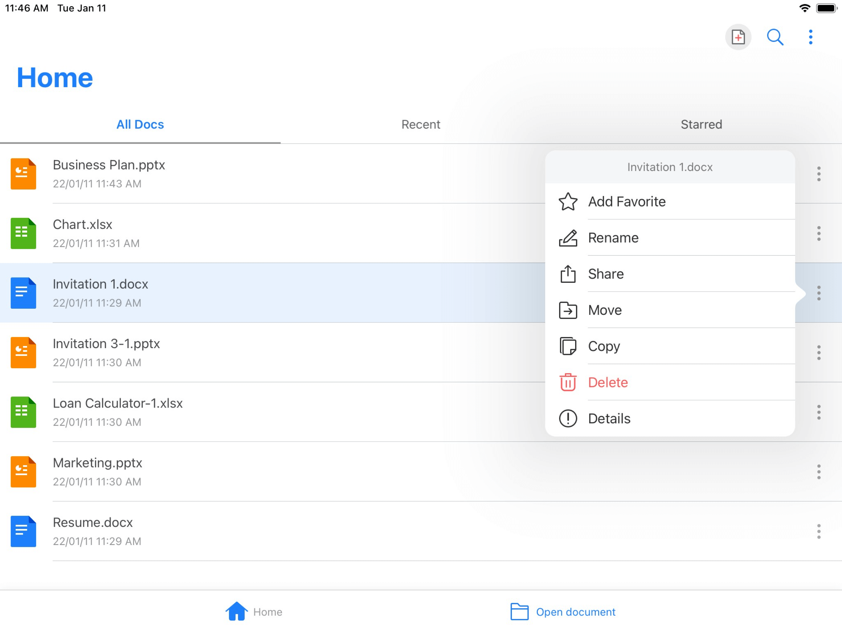Open more options for Resume.docx
Image resolution: width=842 pixels, height=631 pixels.
(818, 531)
